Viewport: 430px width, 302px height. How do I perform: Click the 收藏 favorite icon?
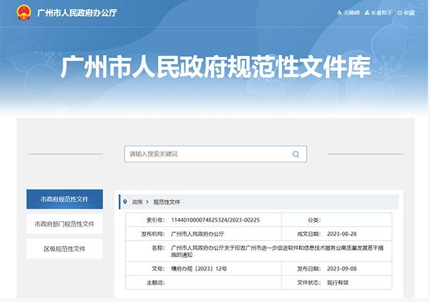pos(401,13)
